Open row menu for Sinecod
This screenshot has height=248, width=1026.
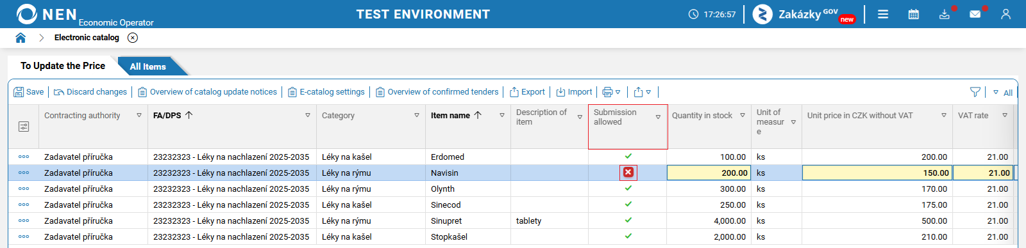click(24, 205)
